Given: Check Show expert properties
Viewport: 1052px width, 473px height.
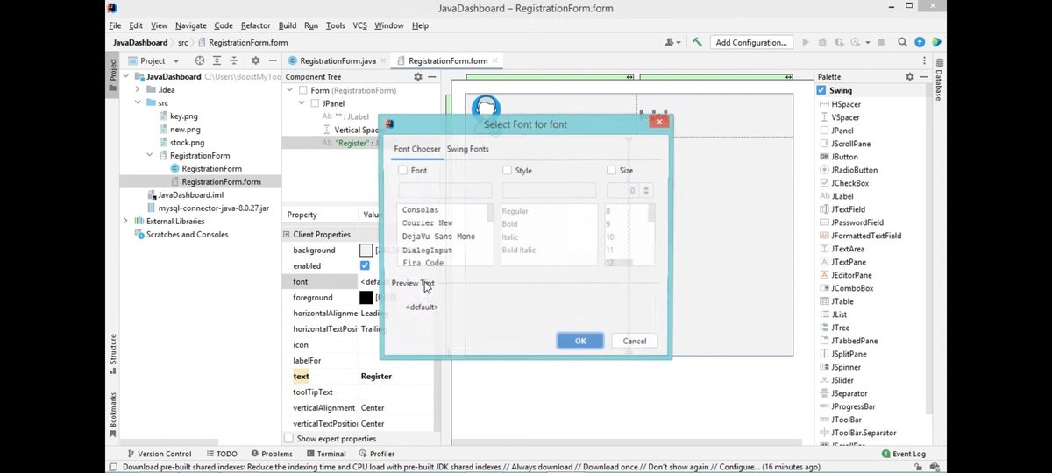Looking at the screenshot, I should [288, 438].
